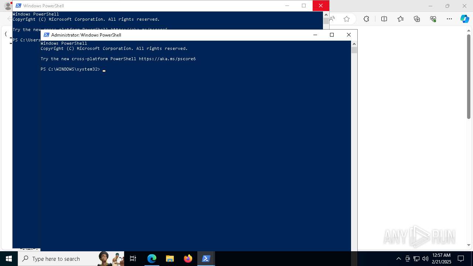Restore down the Edge browser window

pyautogui.click(x=448, y=6)
